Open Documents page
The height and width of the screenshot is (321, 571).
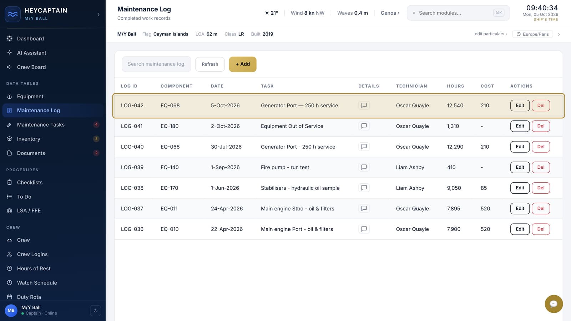tap(53, 153)
